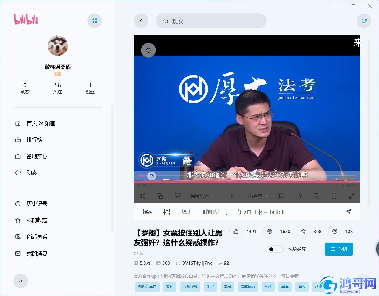Open 我的收藏 favorites in the sidebar
379x296 pixels.
[x=37, y=220]
